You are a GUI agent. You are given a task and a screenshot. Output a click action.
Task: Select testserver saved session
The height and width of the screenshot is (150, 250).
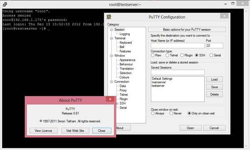(x=158, y=86)
